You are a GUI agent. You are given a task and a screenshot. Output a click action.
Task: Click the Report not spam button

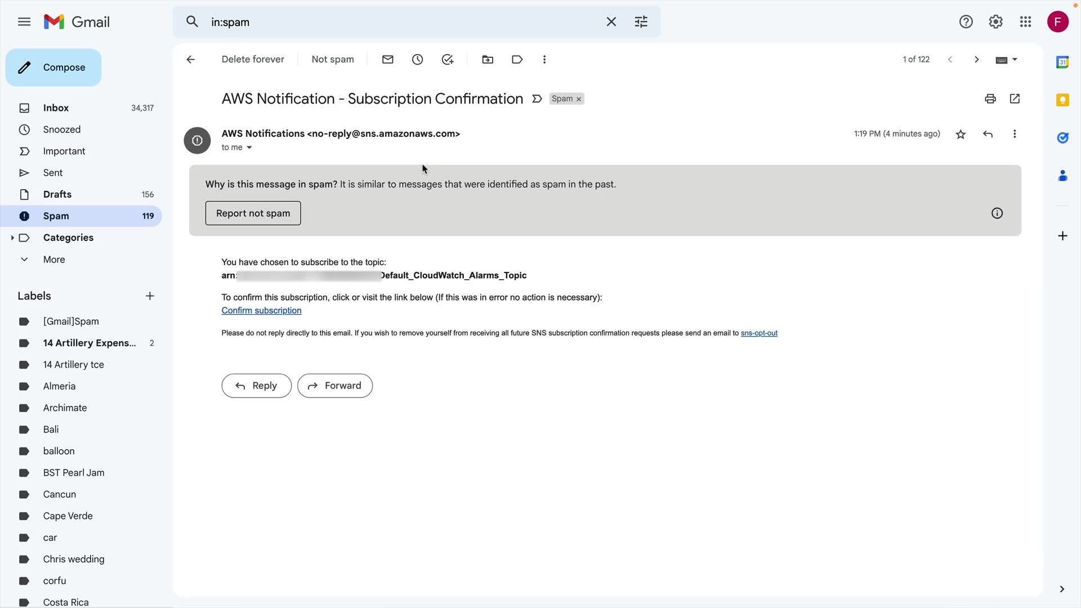point(253,213)
